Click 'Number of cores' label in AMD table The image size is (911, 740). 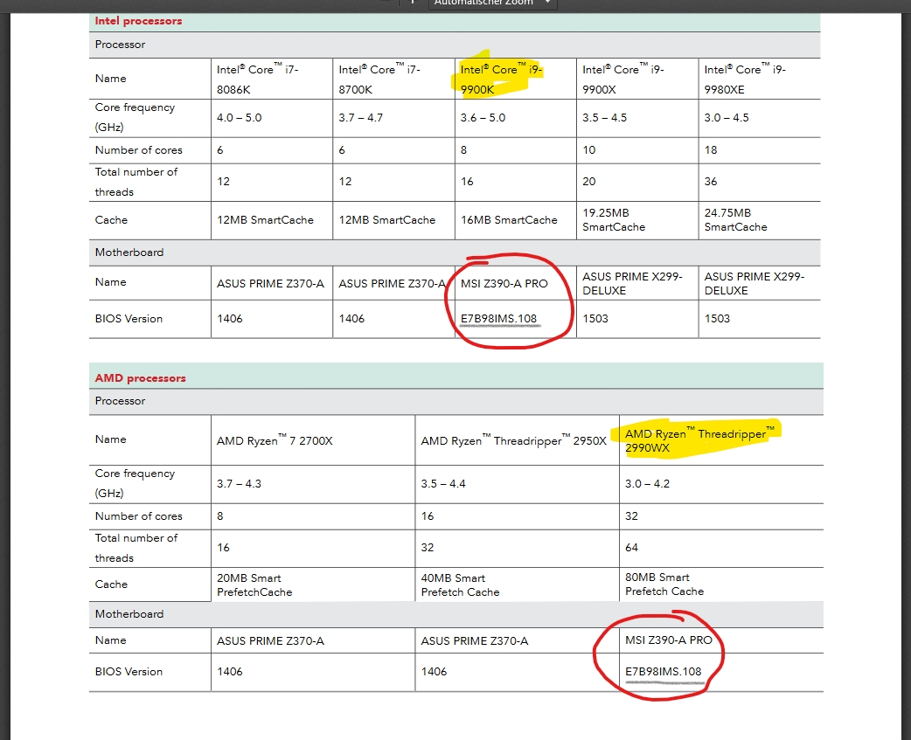click(138, 516)
